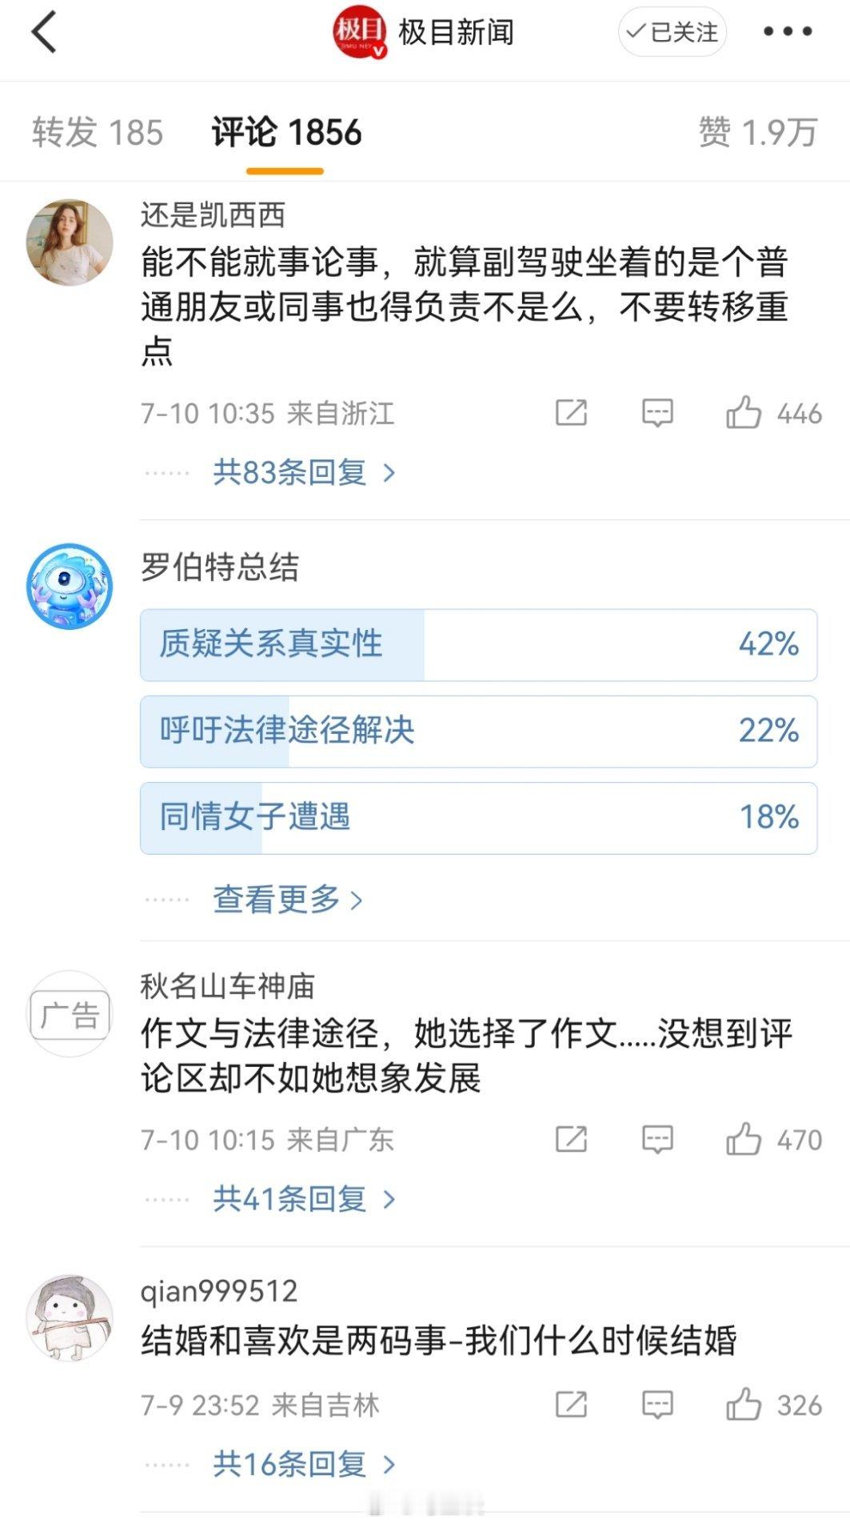
Task: Expand 查看更多 in the summary
Action: click(x=288, y=900)
